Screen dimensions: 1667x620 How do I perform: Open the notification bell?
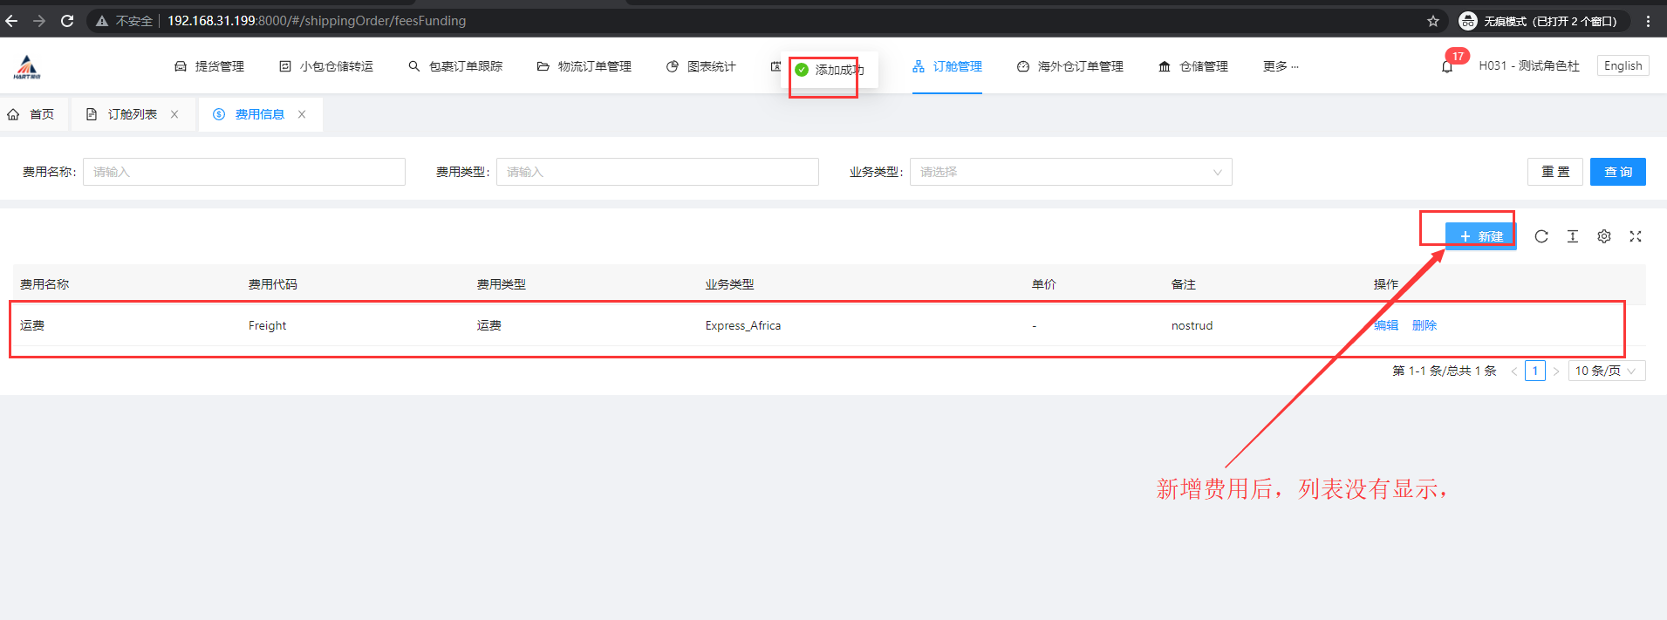(1447, 67)
